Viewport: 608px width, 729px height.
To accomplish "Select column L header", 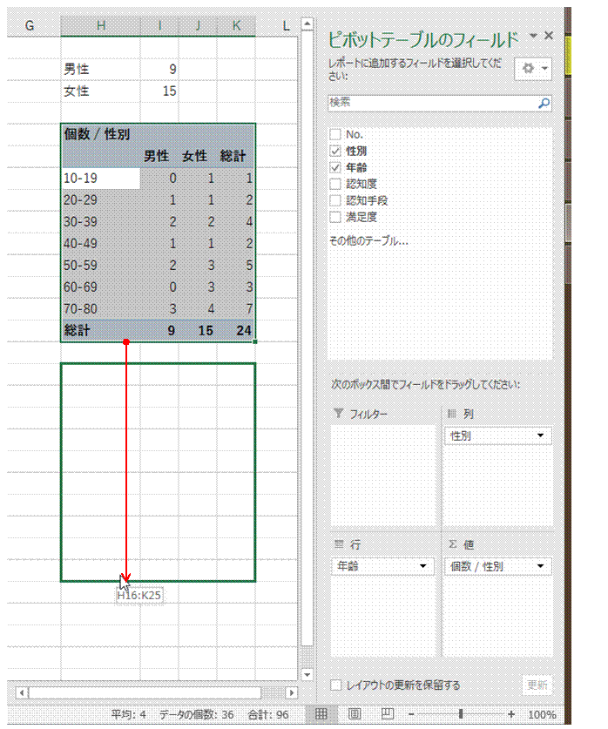I will point(286,25).
